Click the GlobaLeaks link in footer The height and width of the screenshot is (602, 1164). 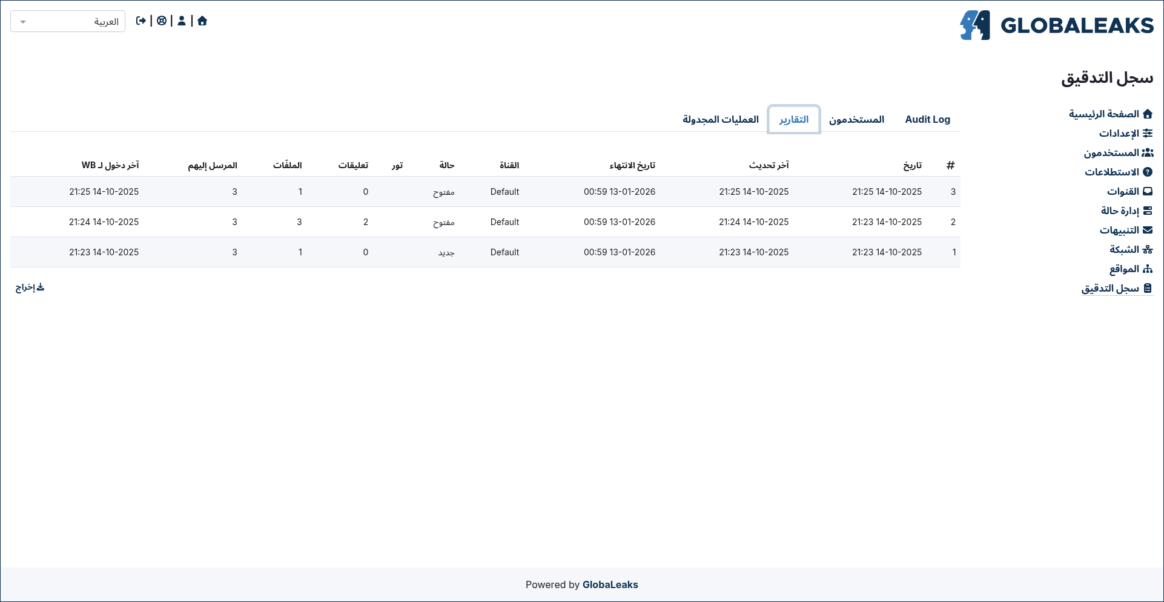tap(610, 584)
